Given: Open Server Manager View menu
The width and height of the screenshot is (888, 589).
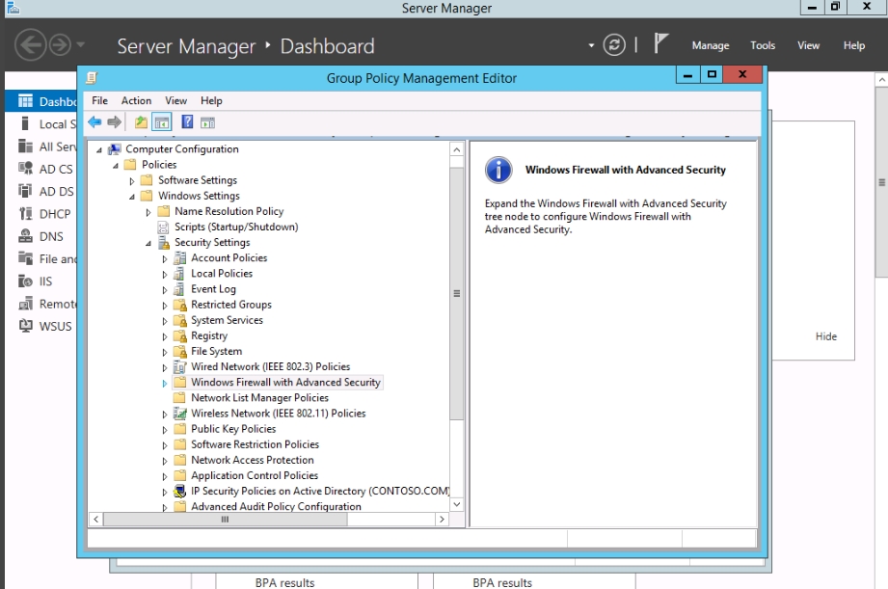Looking at the screenshot, I should [x=808, y=45].
